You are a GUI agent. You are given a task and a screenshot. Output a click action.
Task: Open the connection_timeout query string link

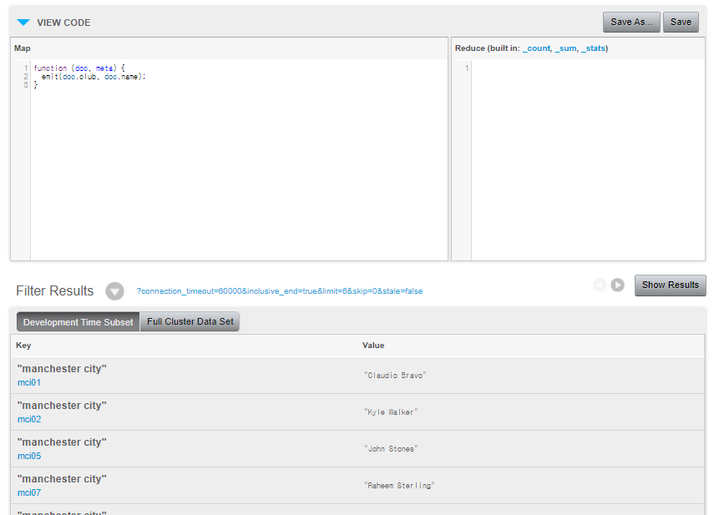coord(280,291)
